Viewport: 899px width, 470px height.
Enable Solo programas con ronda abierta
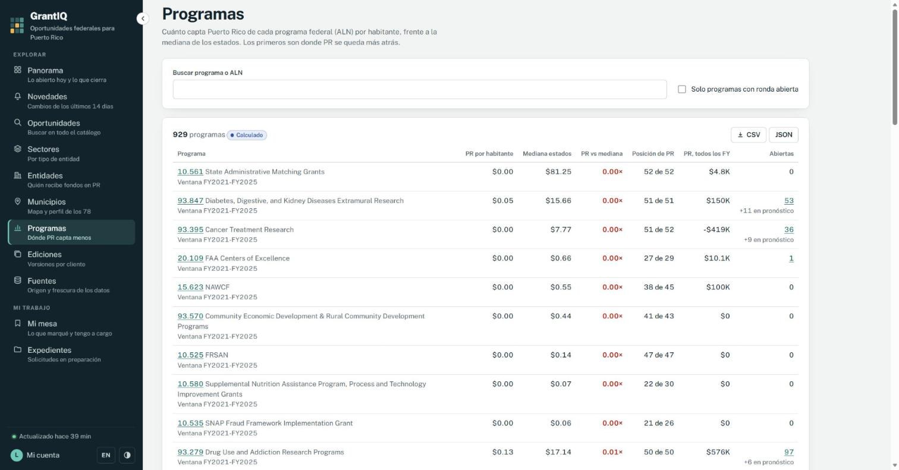[x=682, y=89]
